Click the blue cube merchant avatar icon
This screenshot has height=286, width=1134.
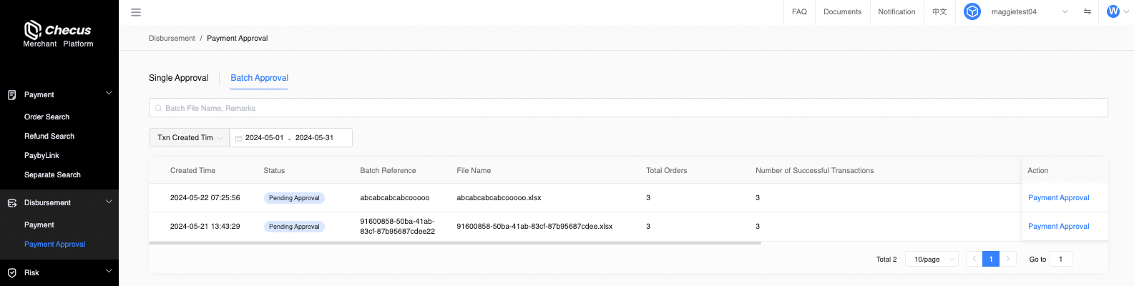[972, 11]
